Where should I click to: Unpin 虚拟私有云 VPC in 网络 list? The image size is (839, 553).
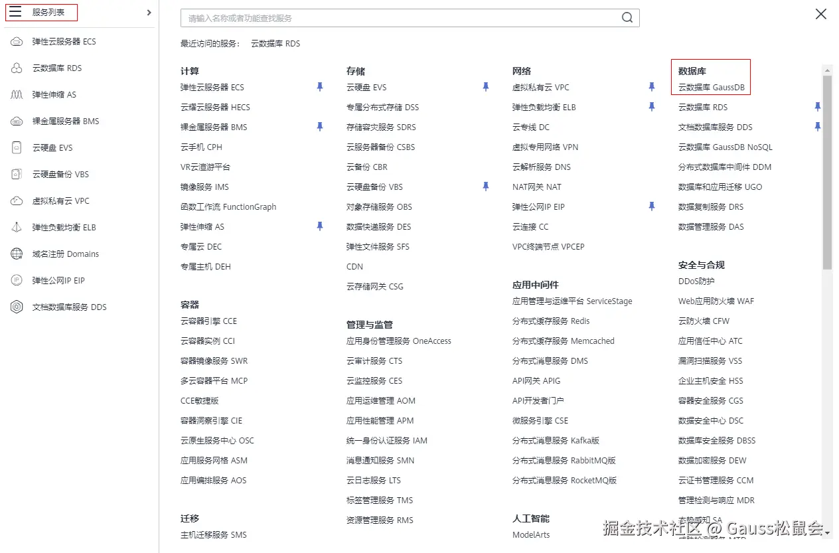[x=652, y=87]
